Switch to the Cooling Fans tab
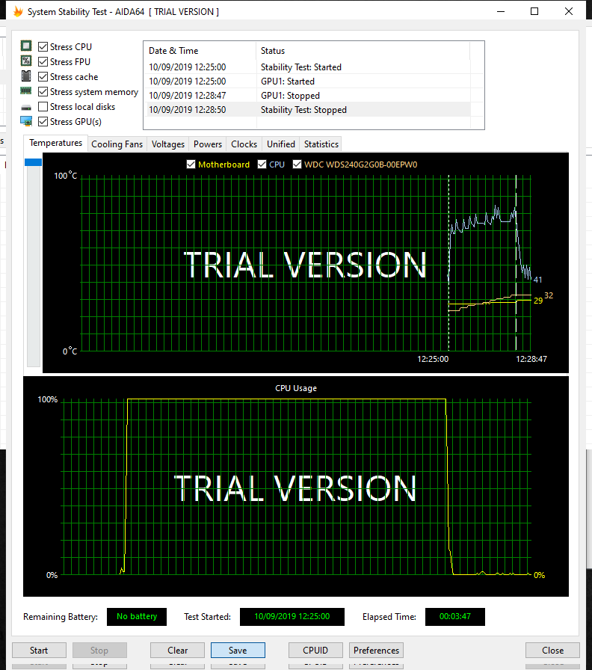 (117, 144)
